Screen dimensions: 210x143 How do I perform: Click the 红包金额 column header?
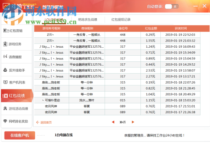click(151, 28)
